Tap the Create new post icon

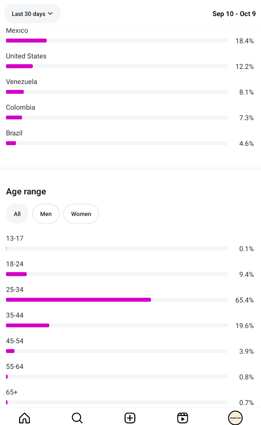(130, 418)
